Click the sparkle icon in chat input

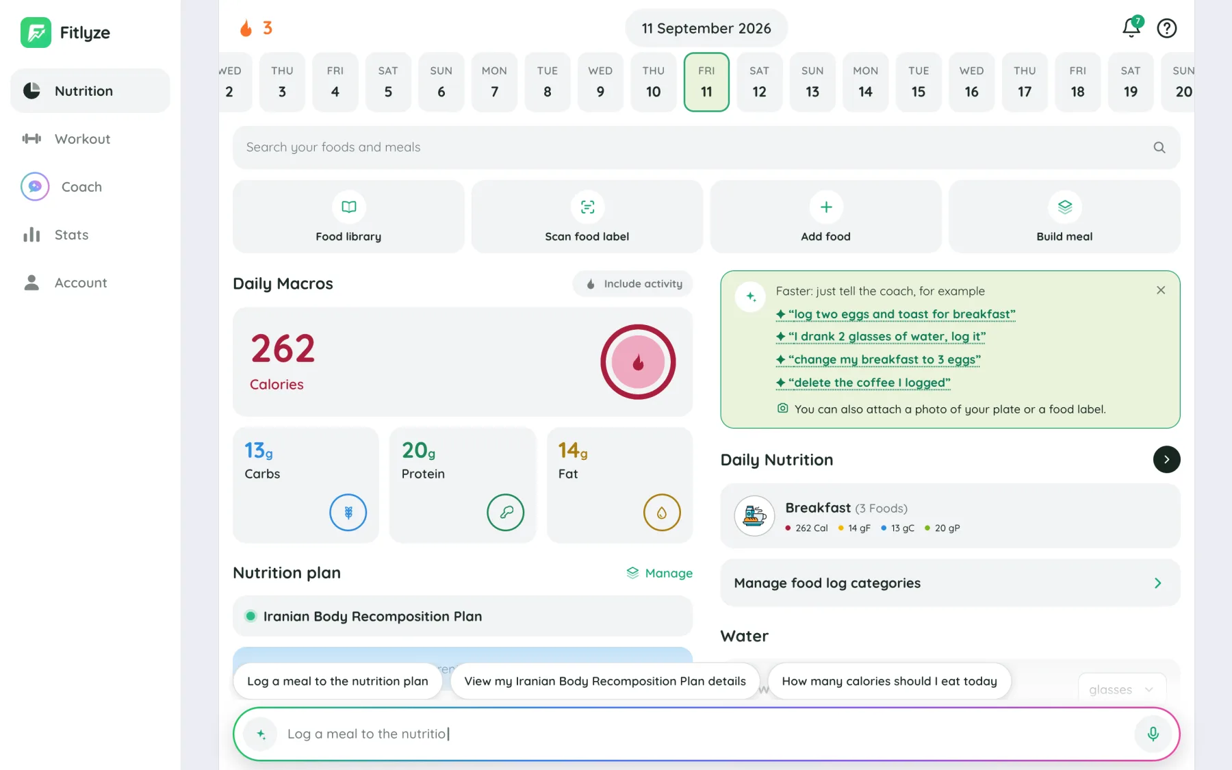coord(261,734)
